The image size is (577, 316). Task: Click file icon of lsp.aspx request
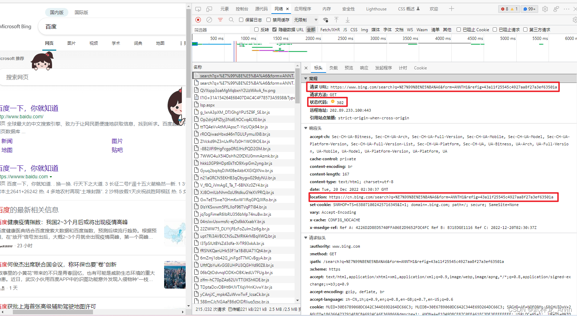[196, 105]
